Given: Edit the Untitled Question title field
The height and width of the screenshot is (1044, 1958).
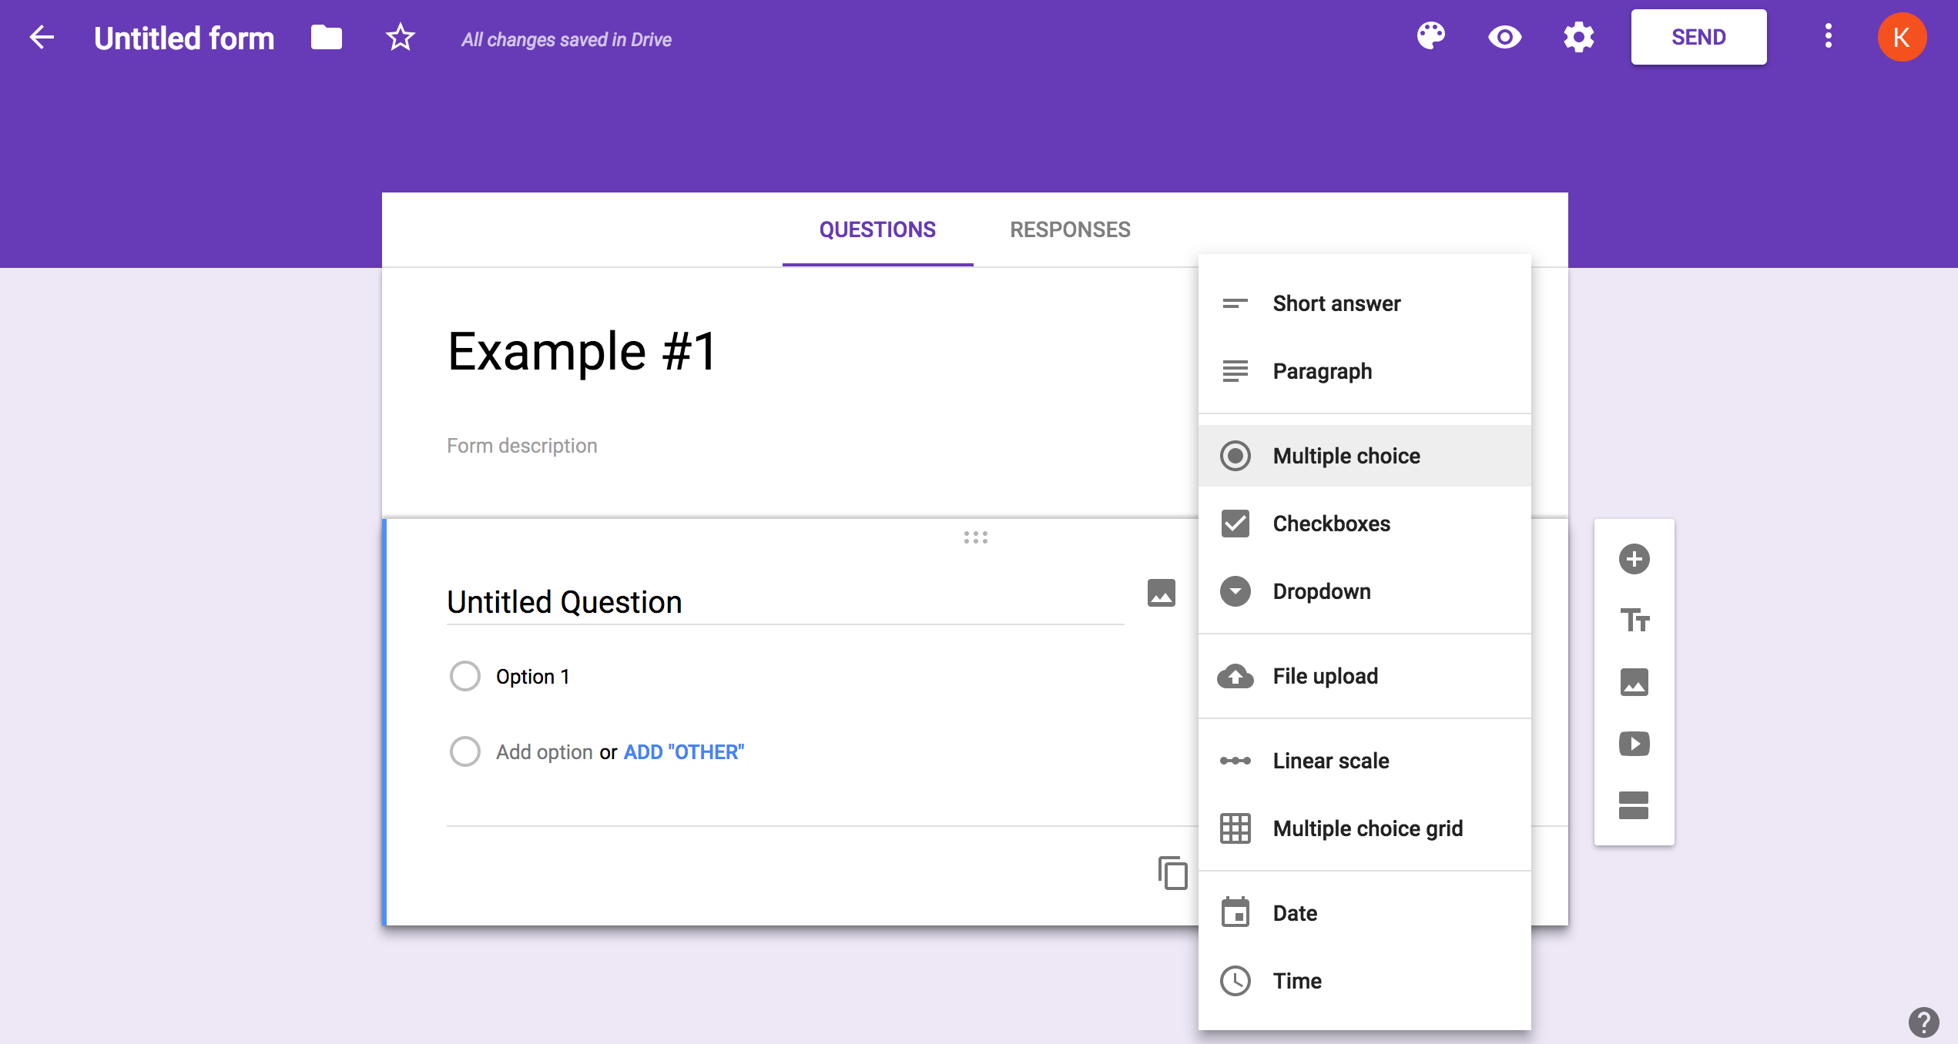Looking at the screenshot, I should [786, 602].
